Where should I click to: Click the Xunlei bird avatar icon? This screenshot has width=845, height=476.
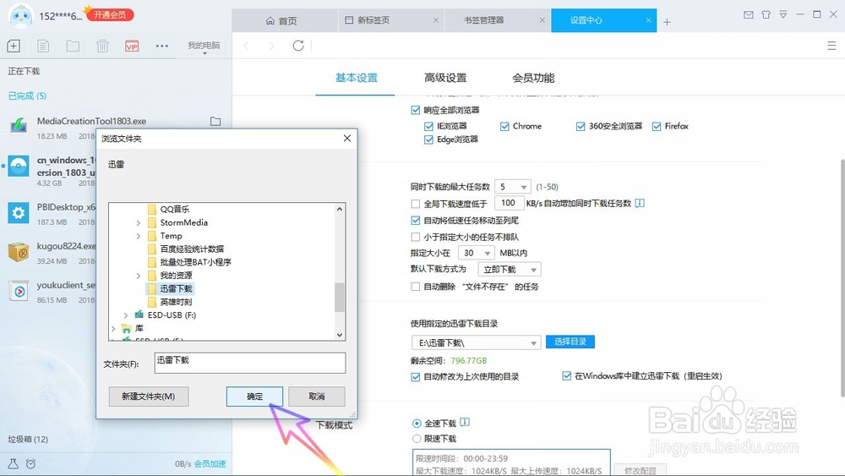21,15
